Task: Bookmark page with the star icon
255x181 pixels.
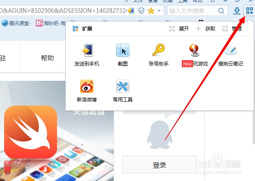Action: coord(151,11)
